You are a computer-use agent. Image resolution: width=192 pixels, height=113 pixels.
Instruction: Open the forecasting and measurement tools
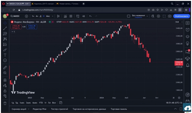pyautogui.click(x=5, y=44)
